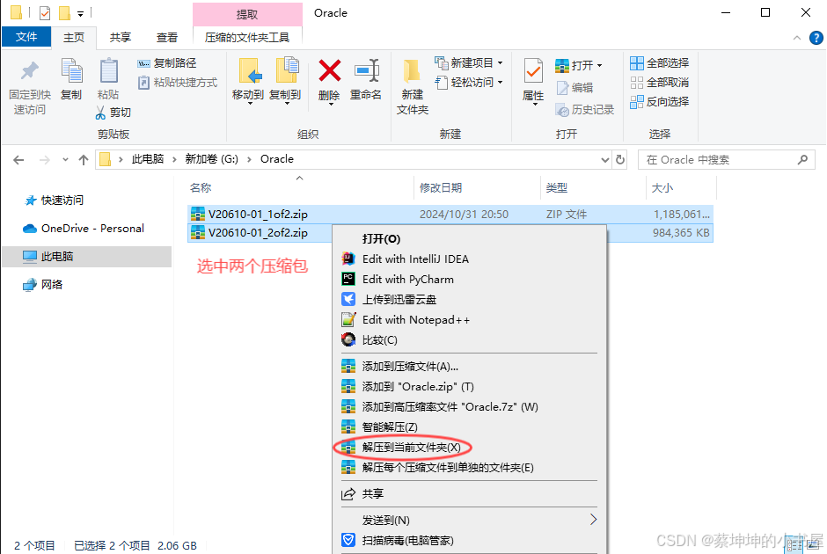The height and width of the screenshot is (554, 827).
Task: Paste using the 粘贴 ribbon icon
Action: 107,79
